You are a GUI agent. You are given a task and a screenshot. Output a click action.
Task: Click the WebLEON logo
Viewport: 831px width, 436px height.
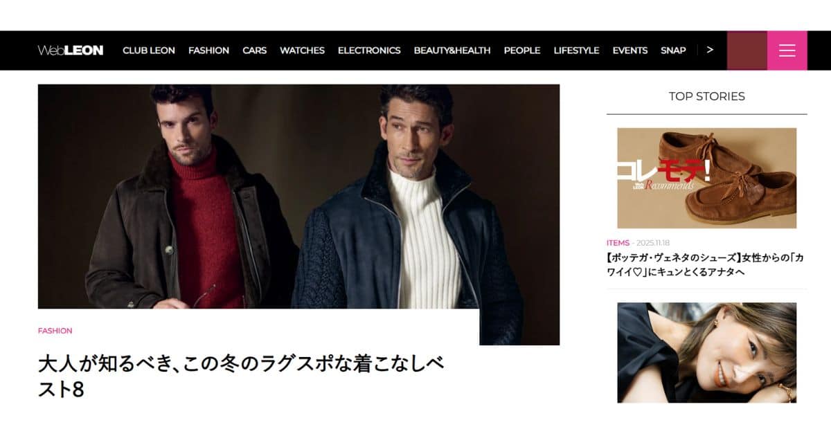coord(71,51)
